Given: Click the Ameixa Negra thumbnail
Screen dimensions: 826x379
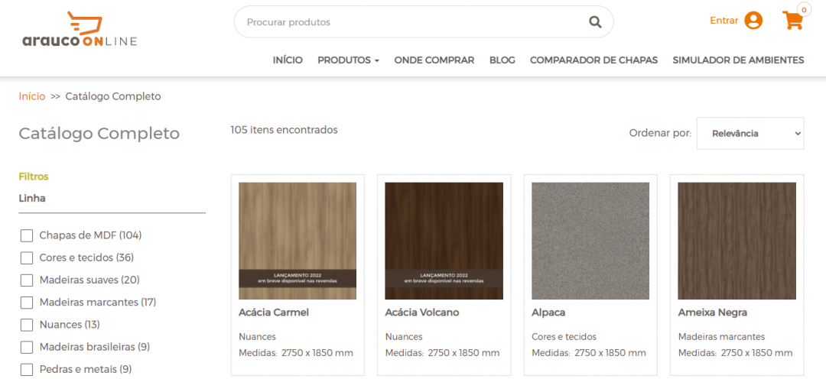Looking at the screenshot, I should click(x=737, y=241).
